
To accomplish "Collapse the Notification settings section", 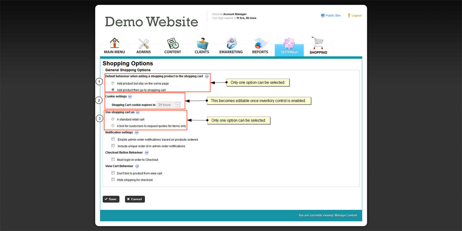I will click(x=137, y=133).
